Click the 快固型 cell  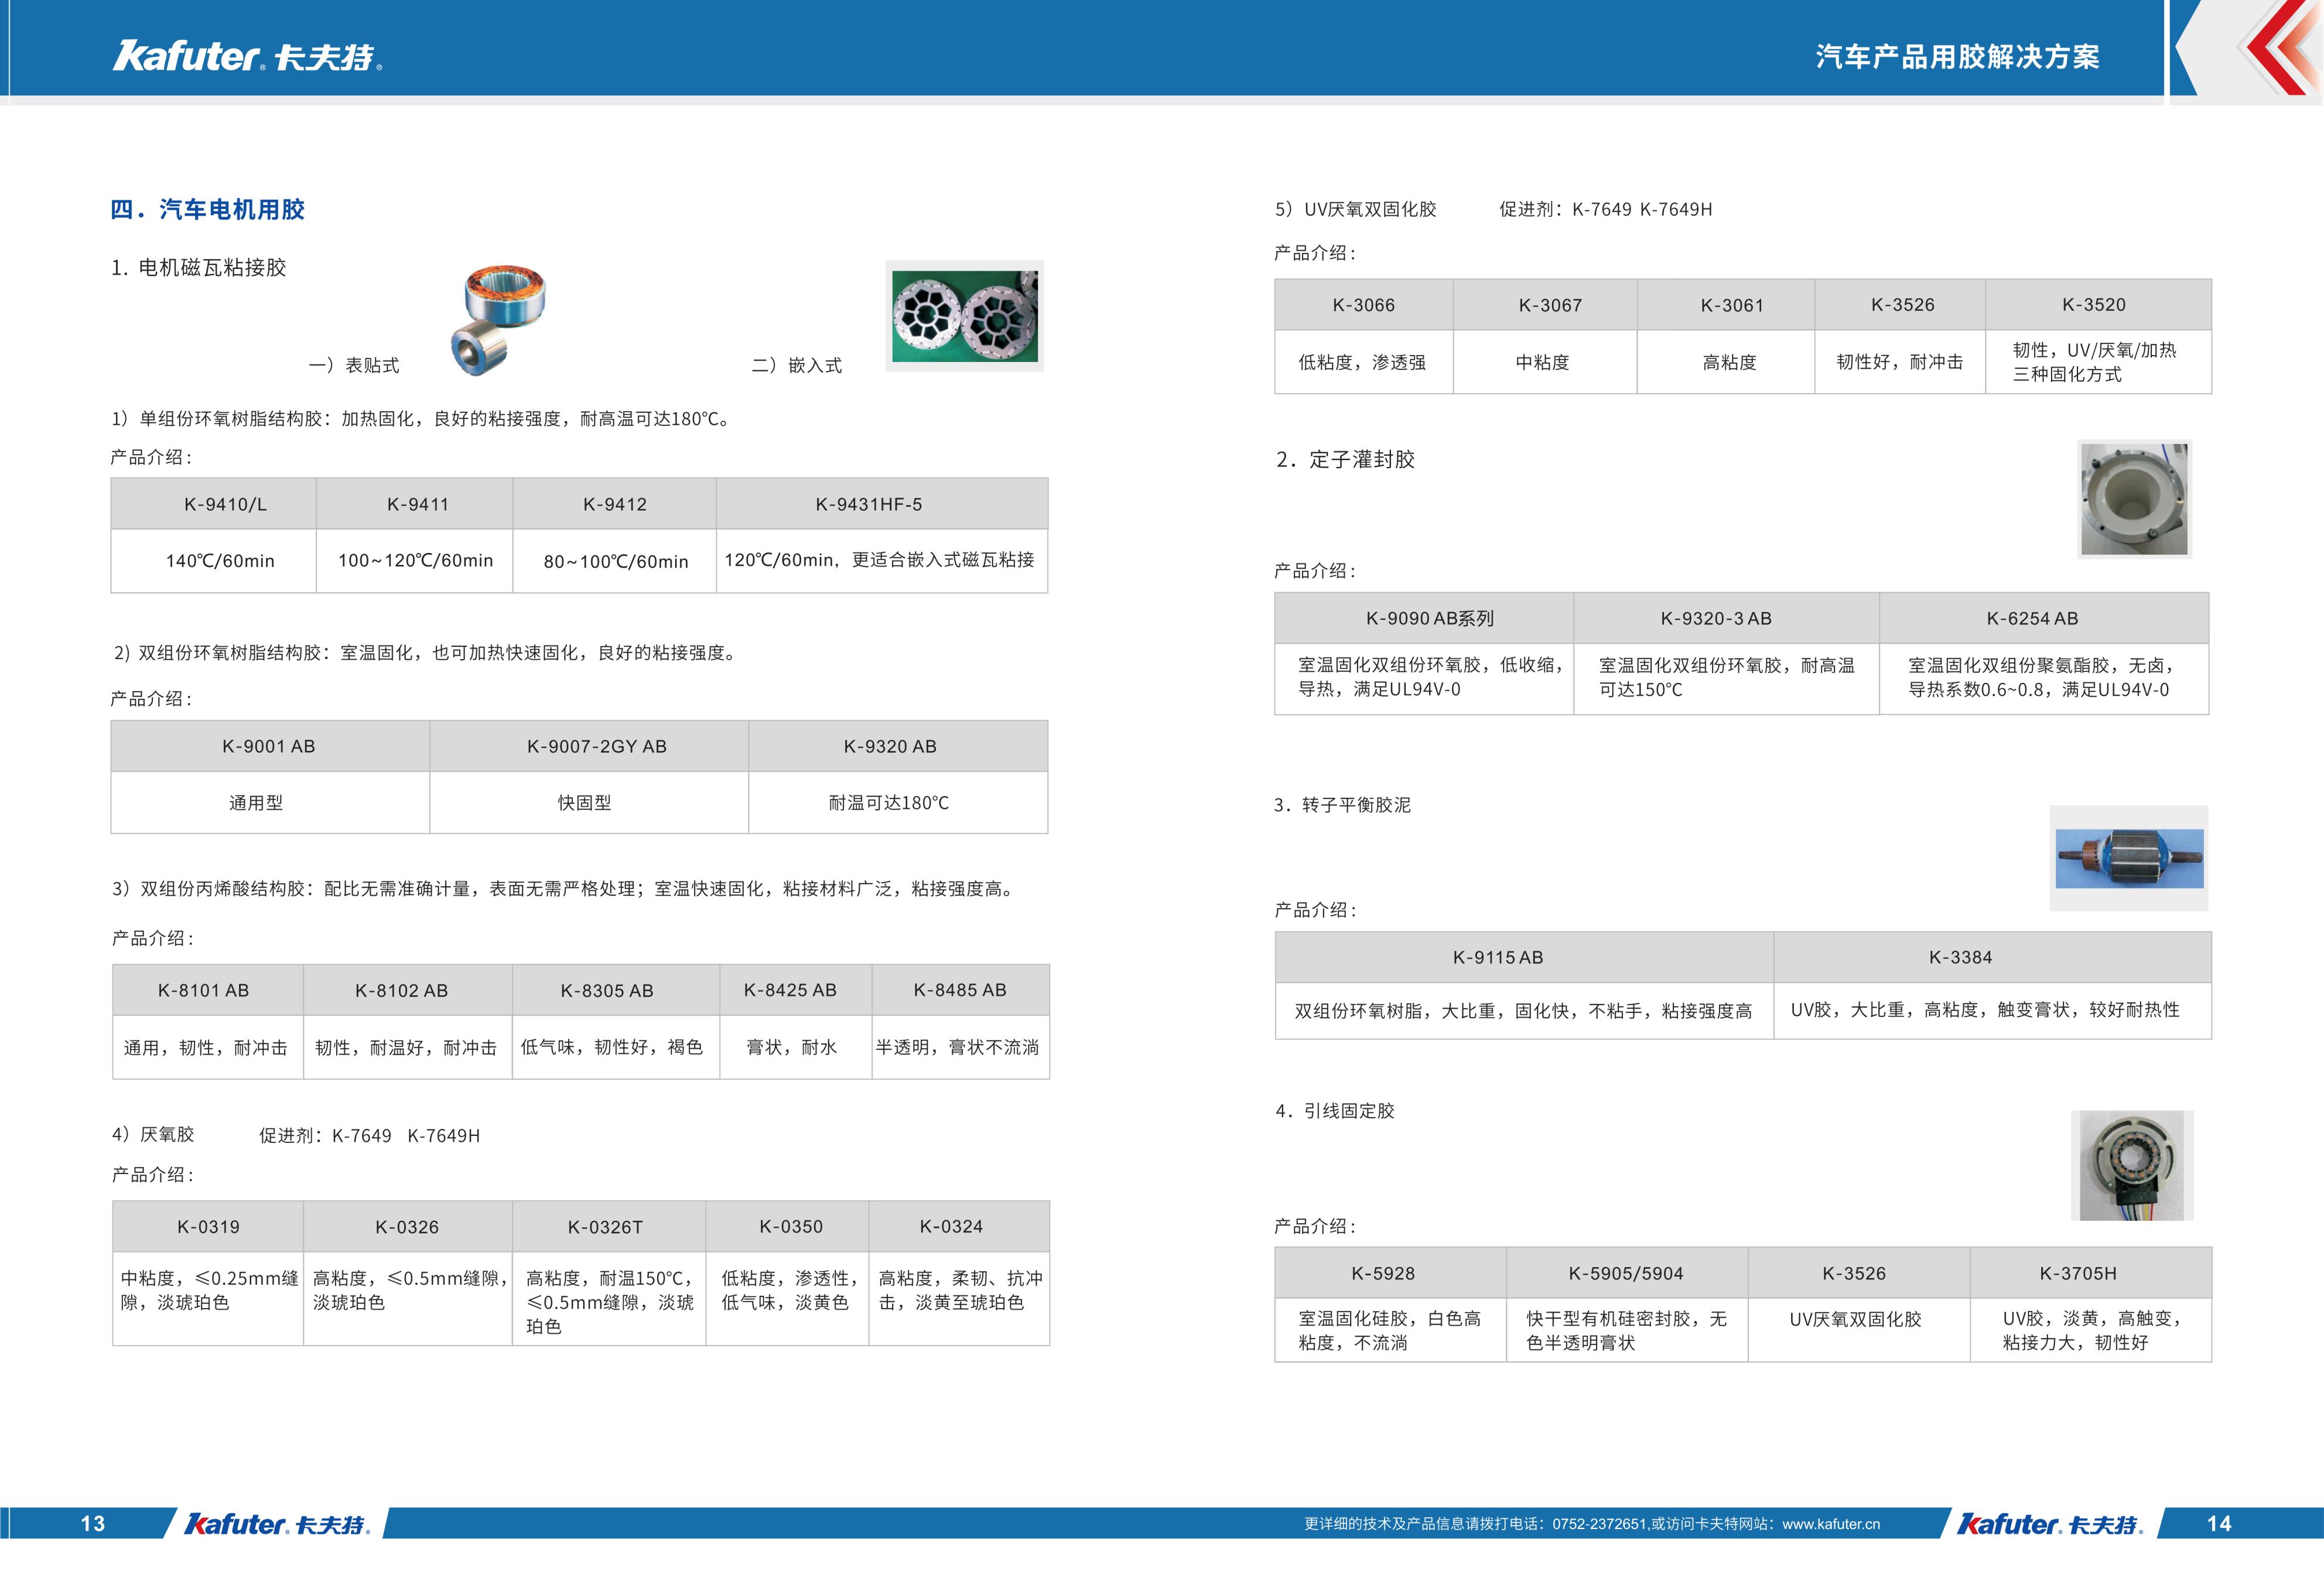[x=589, y=802]
